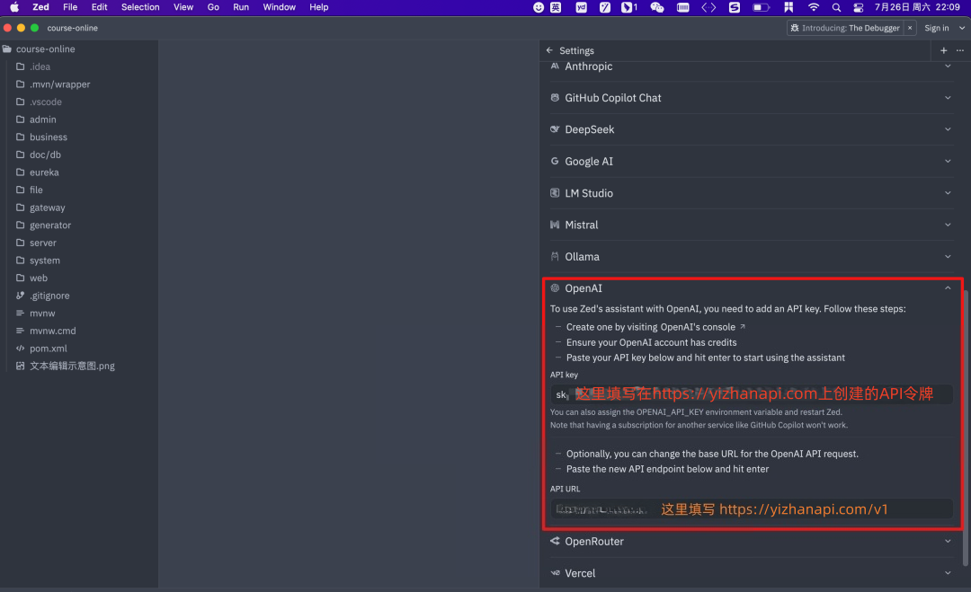Image resolution: width=971 pixels, height=592 pixels.
Task: Open Control Center in the menu bar
Action: (x=859, y=7)
